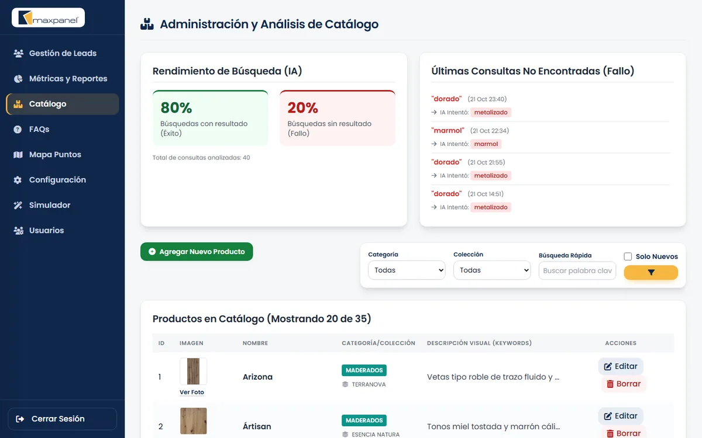Viewport: 702px width, 438px height.
Task: Open the Usuarios menu item
Action: [x=62, y=231]
